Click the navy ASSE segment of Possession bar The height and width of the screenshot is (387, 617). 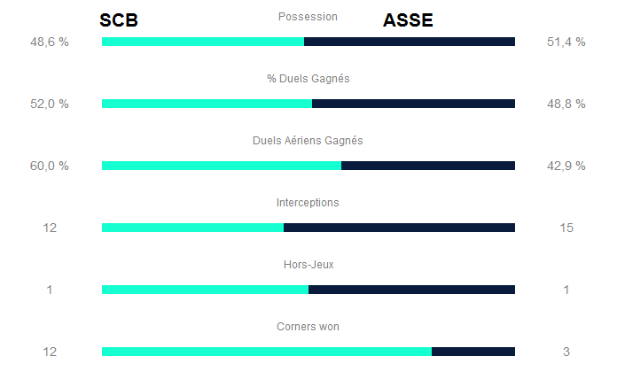pyautogui.click(x=410, y=42)
